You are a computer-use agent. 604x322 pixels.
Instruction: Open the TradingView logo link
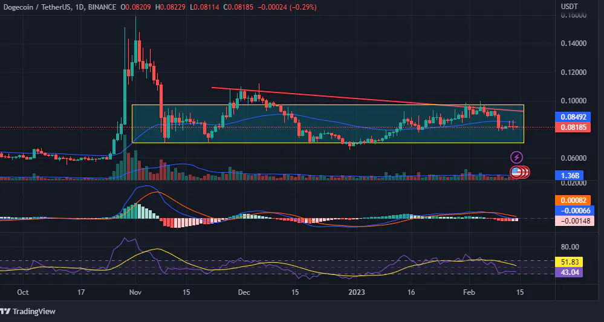pos(28,311)
